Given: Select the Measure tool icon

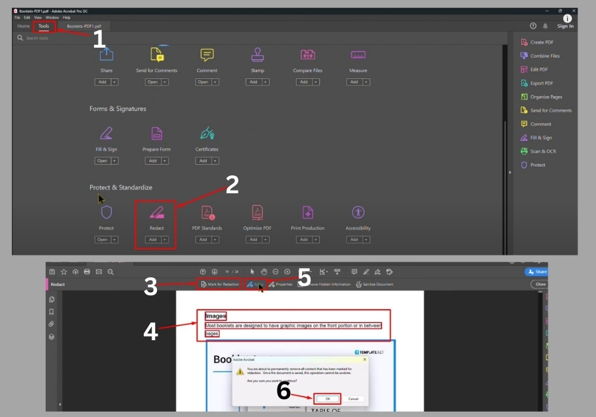Looking at the screenshot, I should (358, 55).
